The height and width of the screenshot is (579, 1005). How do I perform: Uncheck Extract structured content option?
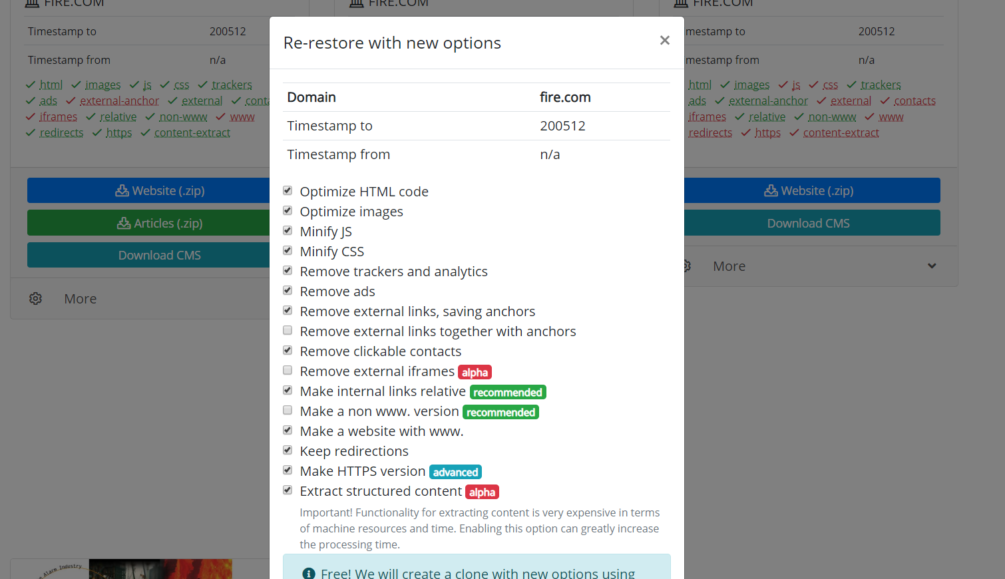point(288,490)
